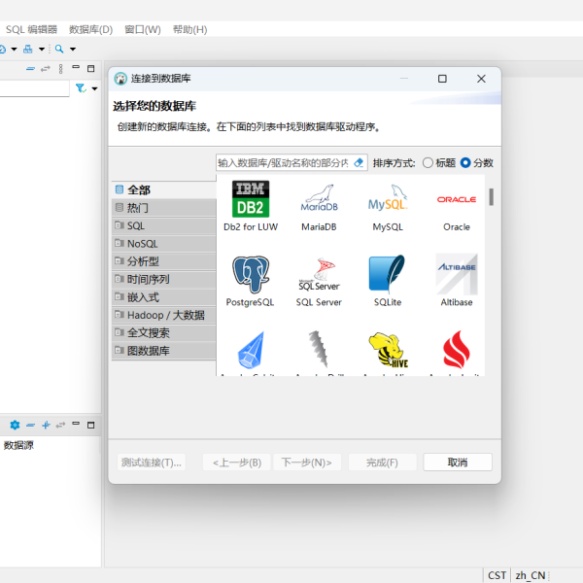
Task: Click the 测试连接(T) test connection button
Action: [152, 463]
